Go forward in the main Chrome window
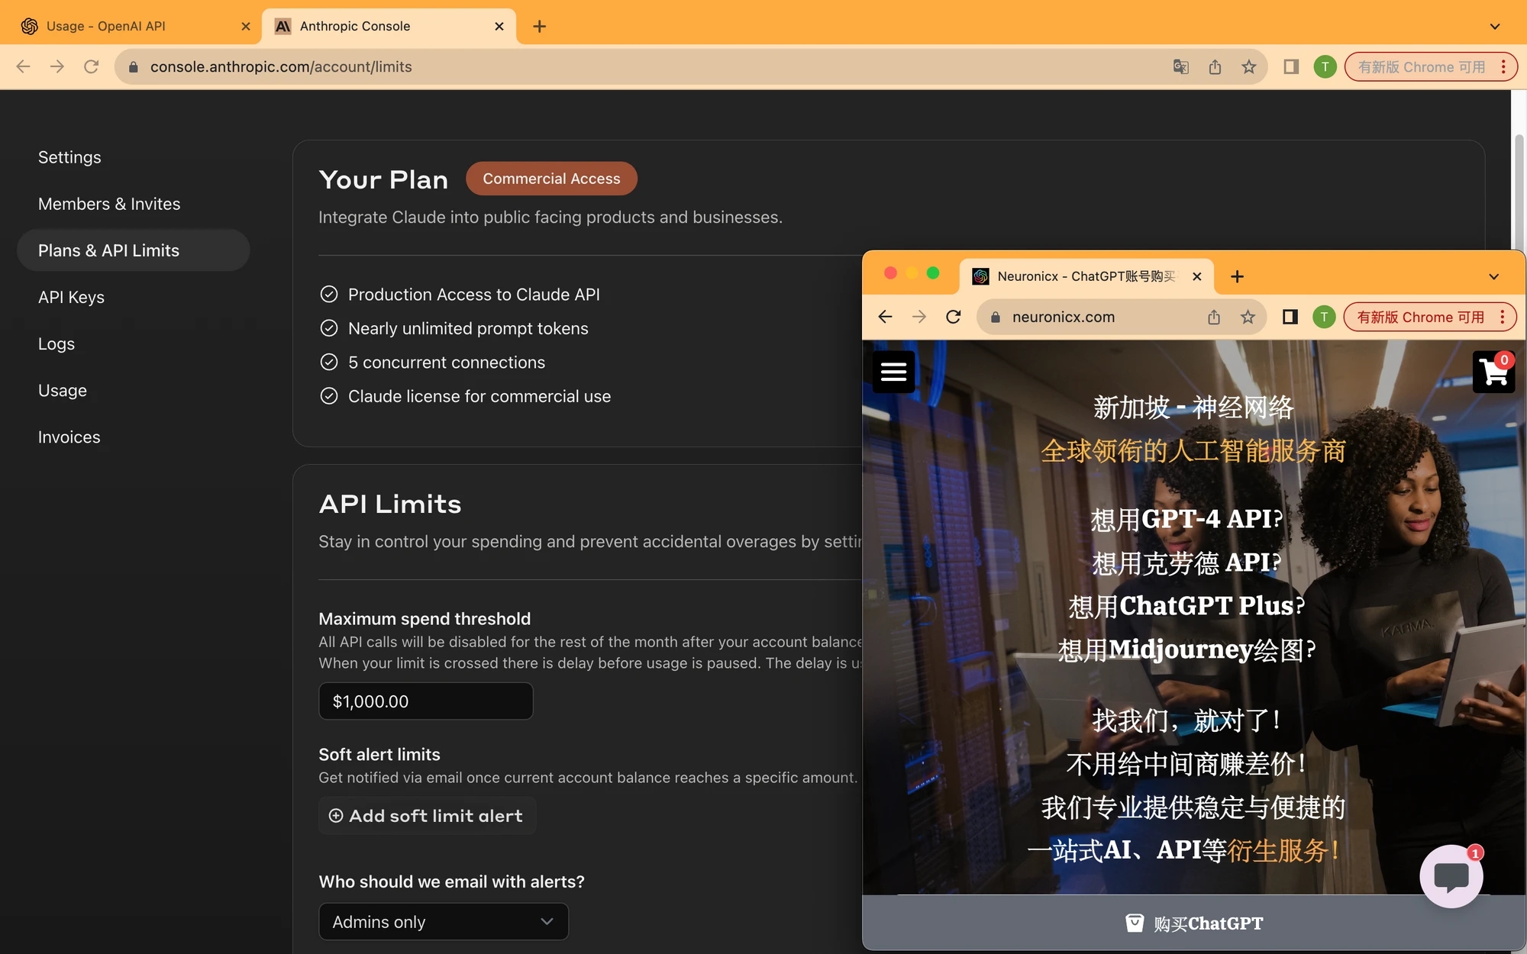The width and height of the screenshot is (1527, 954). (x=57, y=66)
